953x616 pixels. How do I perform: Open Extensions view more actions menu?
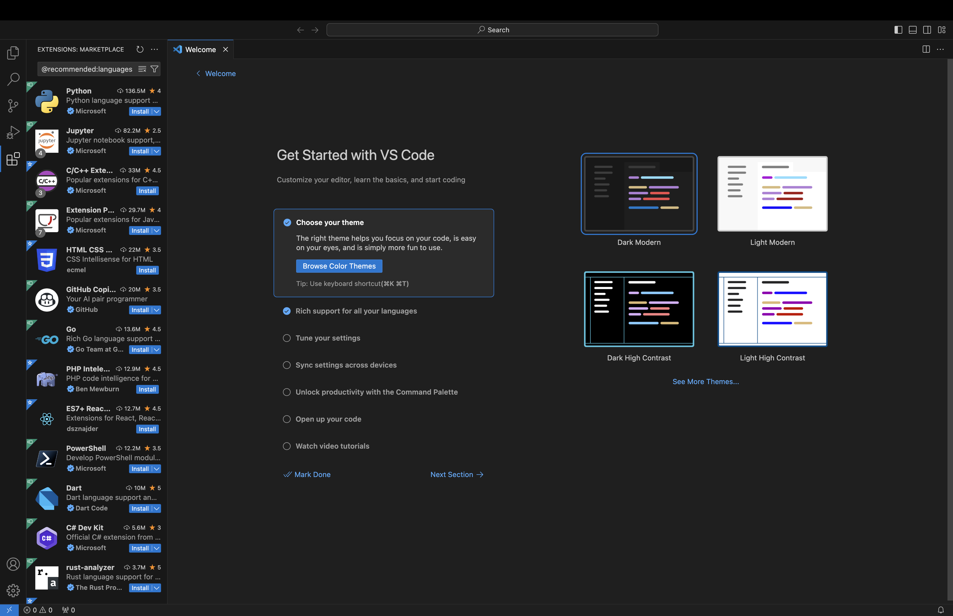click(x=154, y=49)
